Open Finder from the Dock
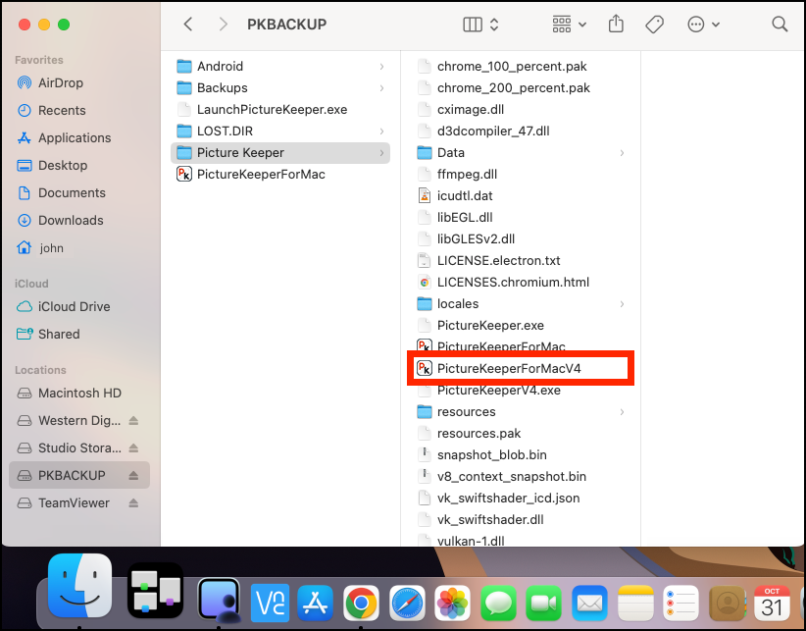Screen dimensions: 806x631 pyautogui.click(x=79, y=586)
